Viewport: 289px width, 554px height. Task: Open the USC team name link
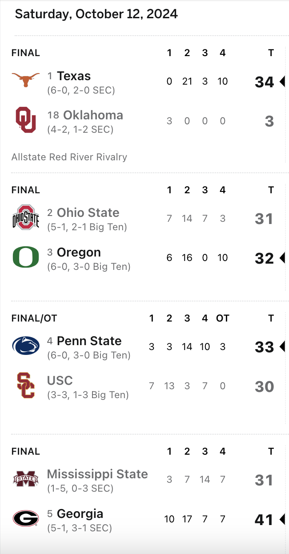(60, 381)
